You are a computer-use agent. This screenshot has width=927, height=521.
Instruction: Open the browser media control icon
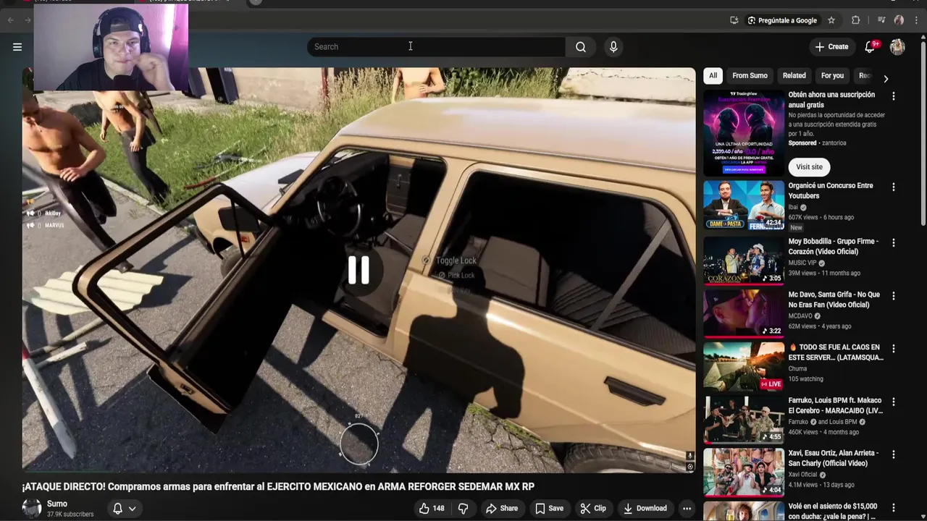click(x=881, y=20)
